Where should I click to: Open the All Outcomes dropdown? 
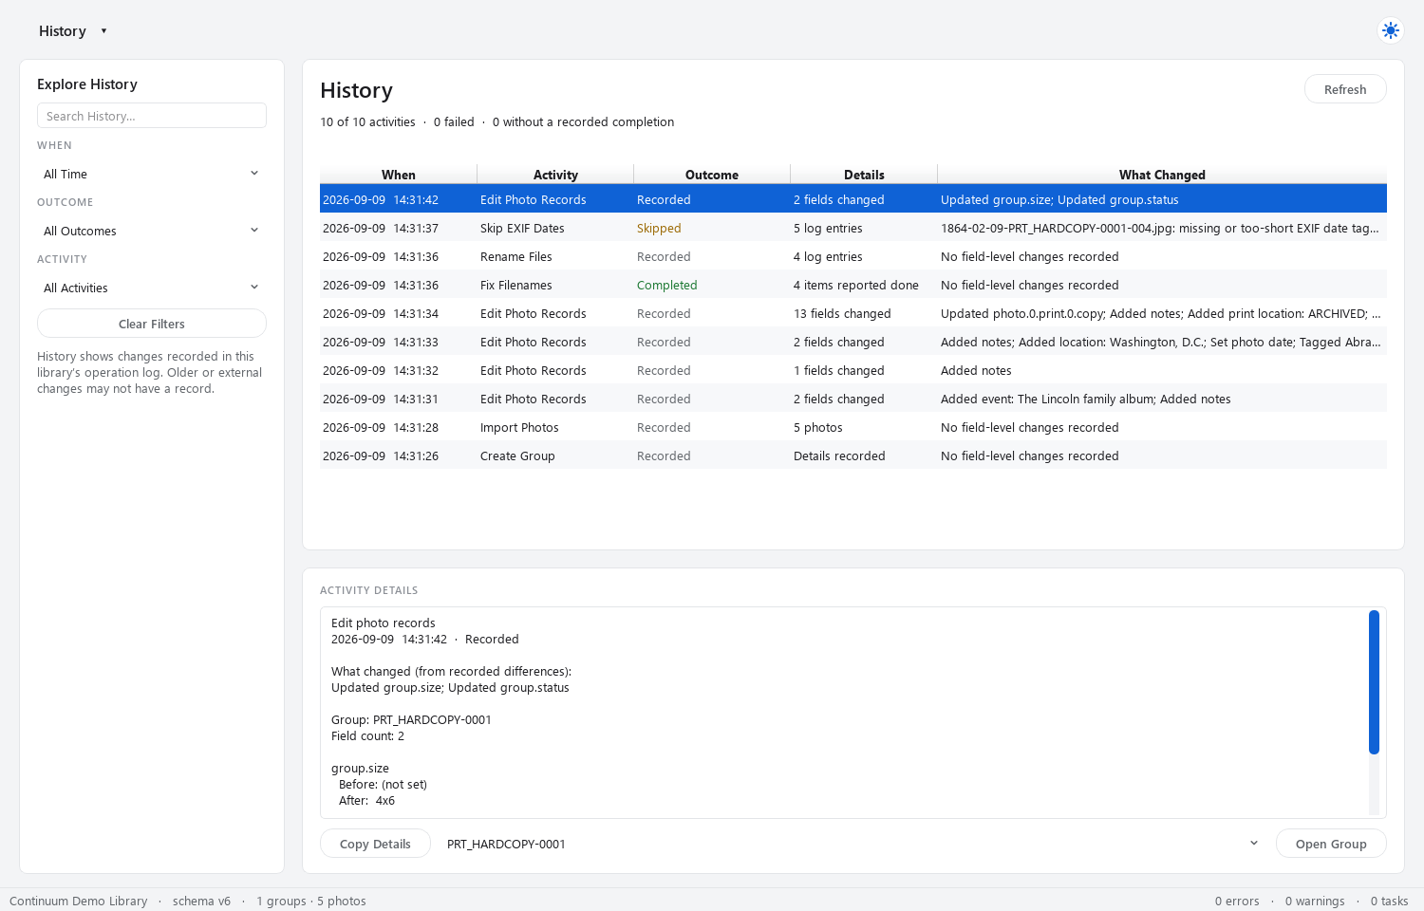(152, 231)
